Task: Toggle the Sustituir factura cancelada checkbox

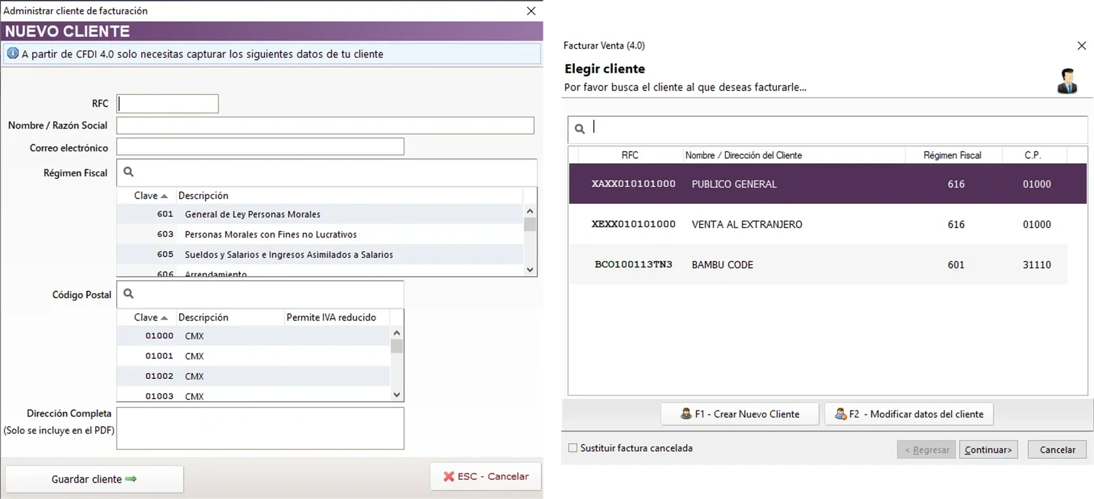Action: click(573, 448)
